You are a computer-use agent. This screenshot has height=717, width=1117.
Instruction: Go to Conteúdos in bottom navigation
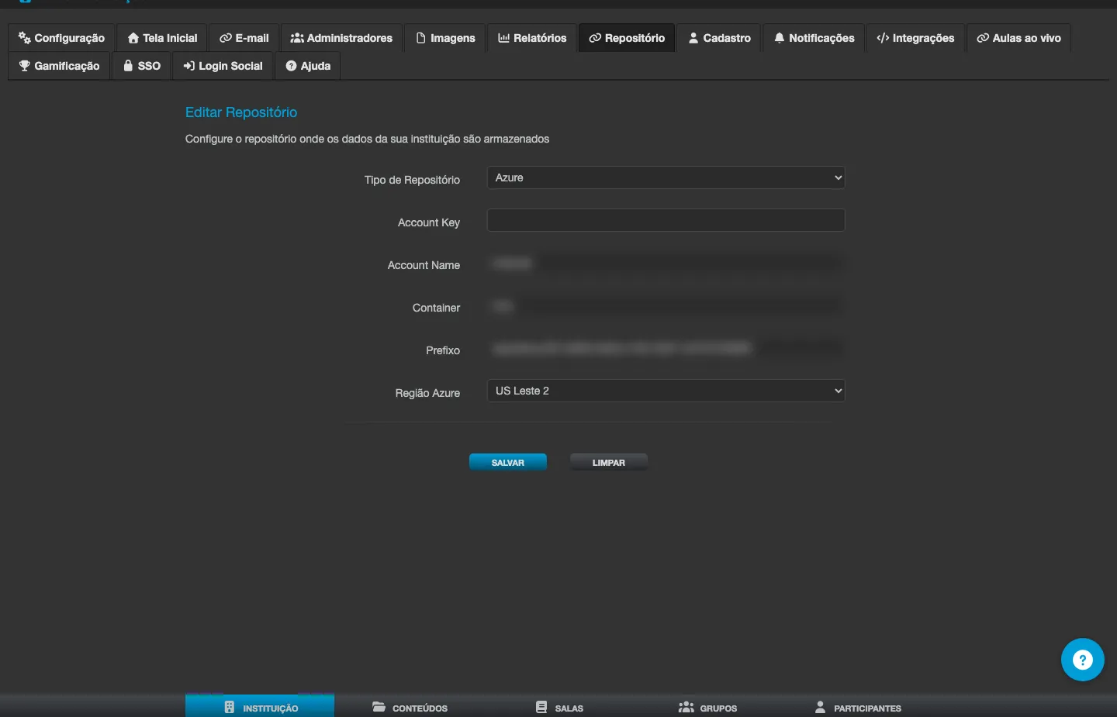tap(410, 708)
